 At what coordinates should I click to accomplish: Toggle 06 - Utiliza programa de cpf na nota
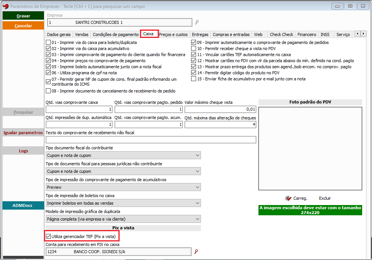[48, 73]
